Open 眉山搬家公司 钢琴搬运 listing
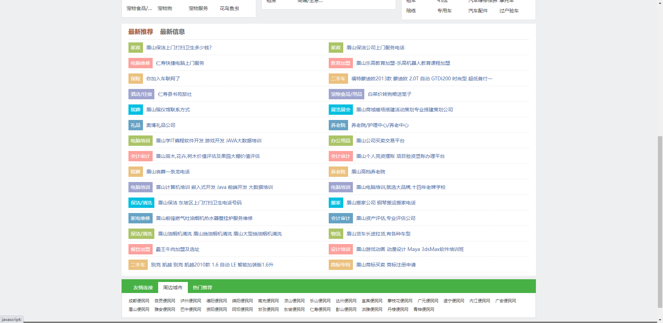663x323 pixels. [381, 203]
